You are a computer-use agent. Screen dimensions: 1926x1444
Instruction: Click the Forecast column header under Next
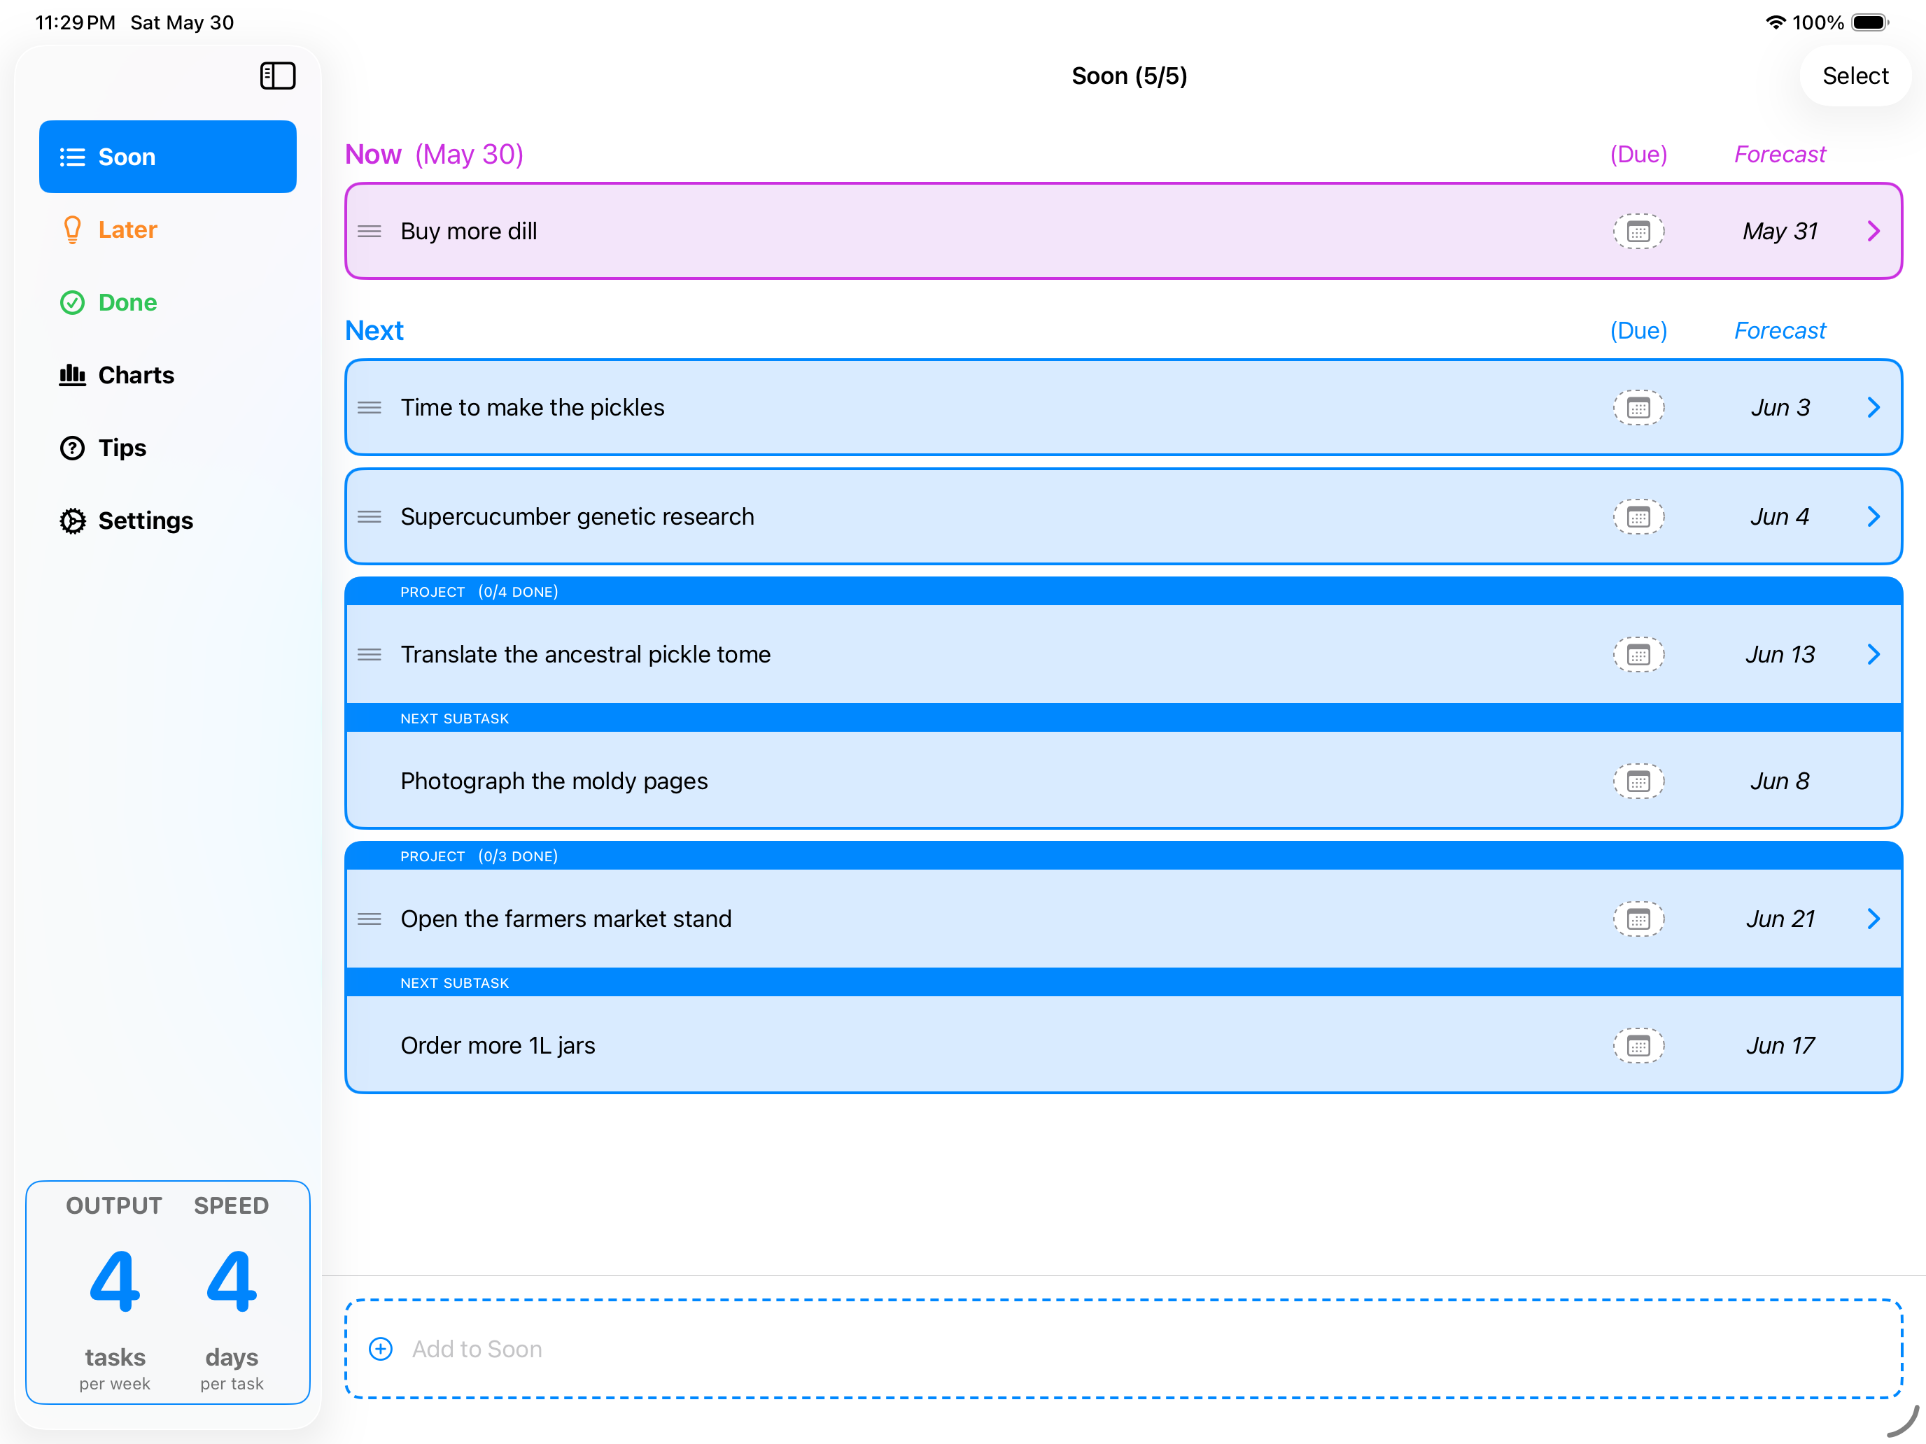pos(1779,331)
